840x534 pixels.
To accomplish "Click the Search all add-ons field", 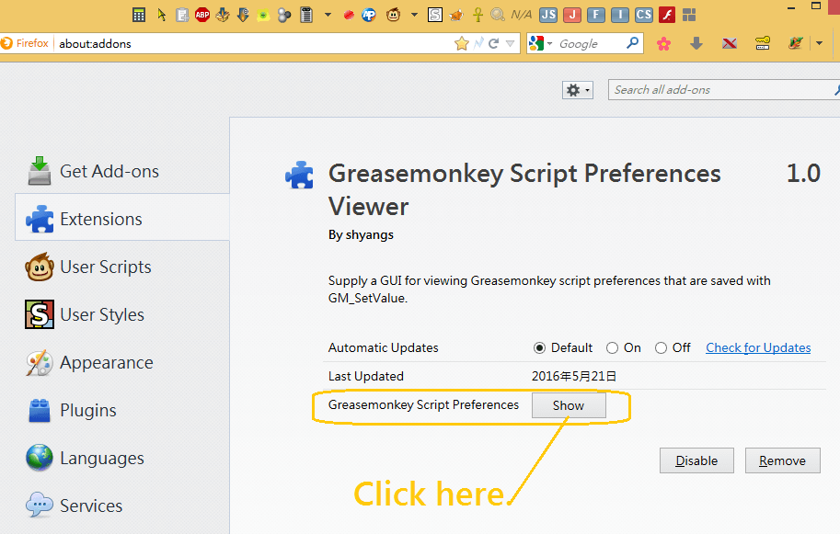I will [x=723, y=90].
